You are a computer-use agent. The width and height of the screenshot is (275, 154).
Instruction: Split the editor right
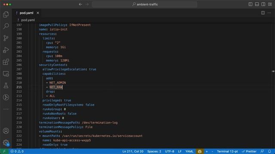pyautogui.click(x=263, y=13)
